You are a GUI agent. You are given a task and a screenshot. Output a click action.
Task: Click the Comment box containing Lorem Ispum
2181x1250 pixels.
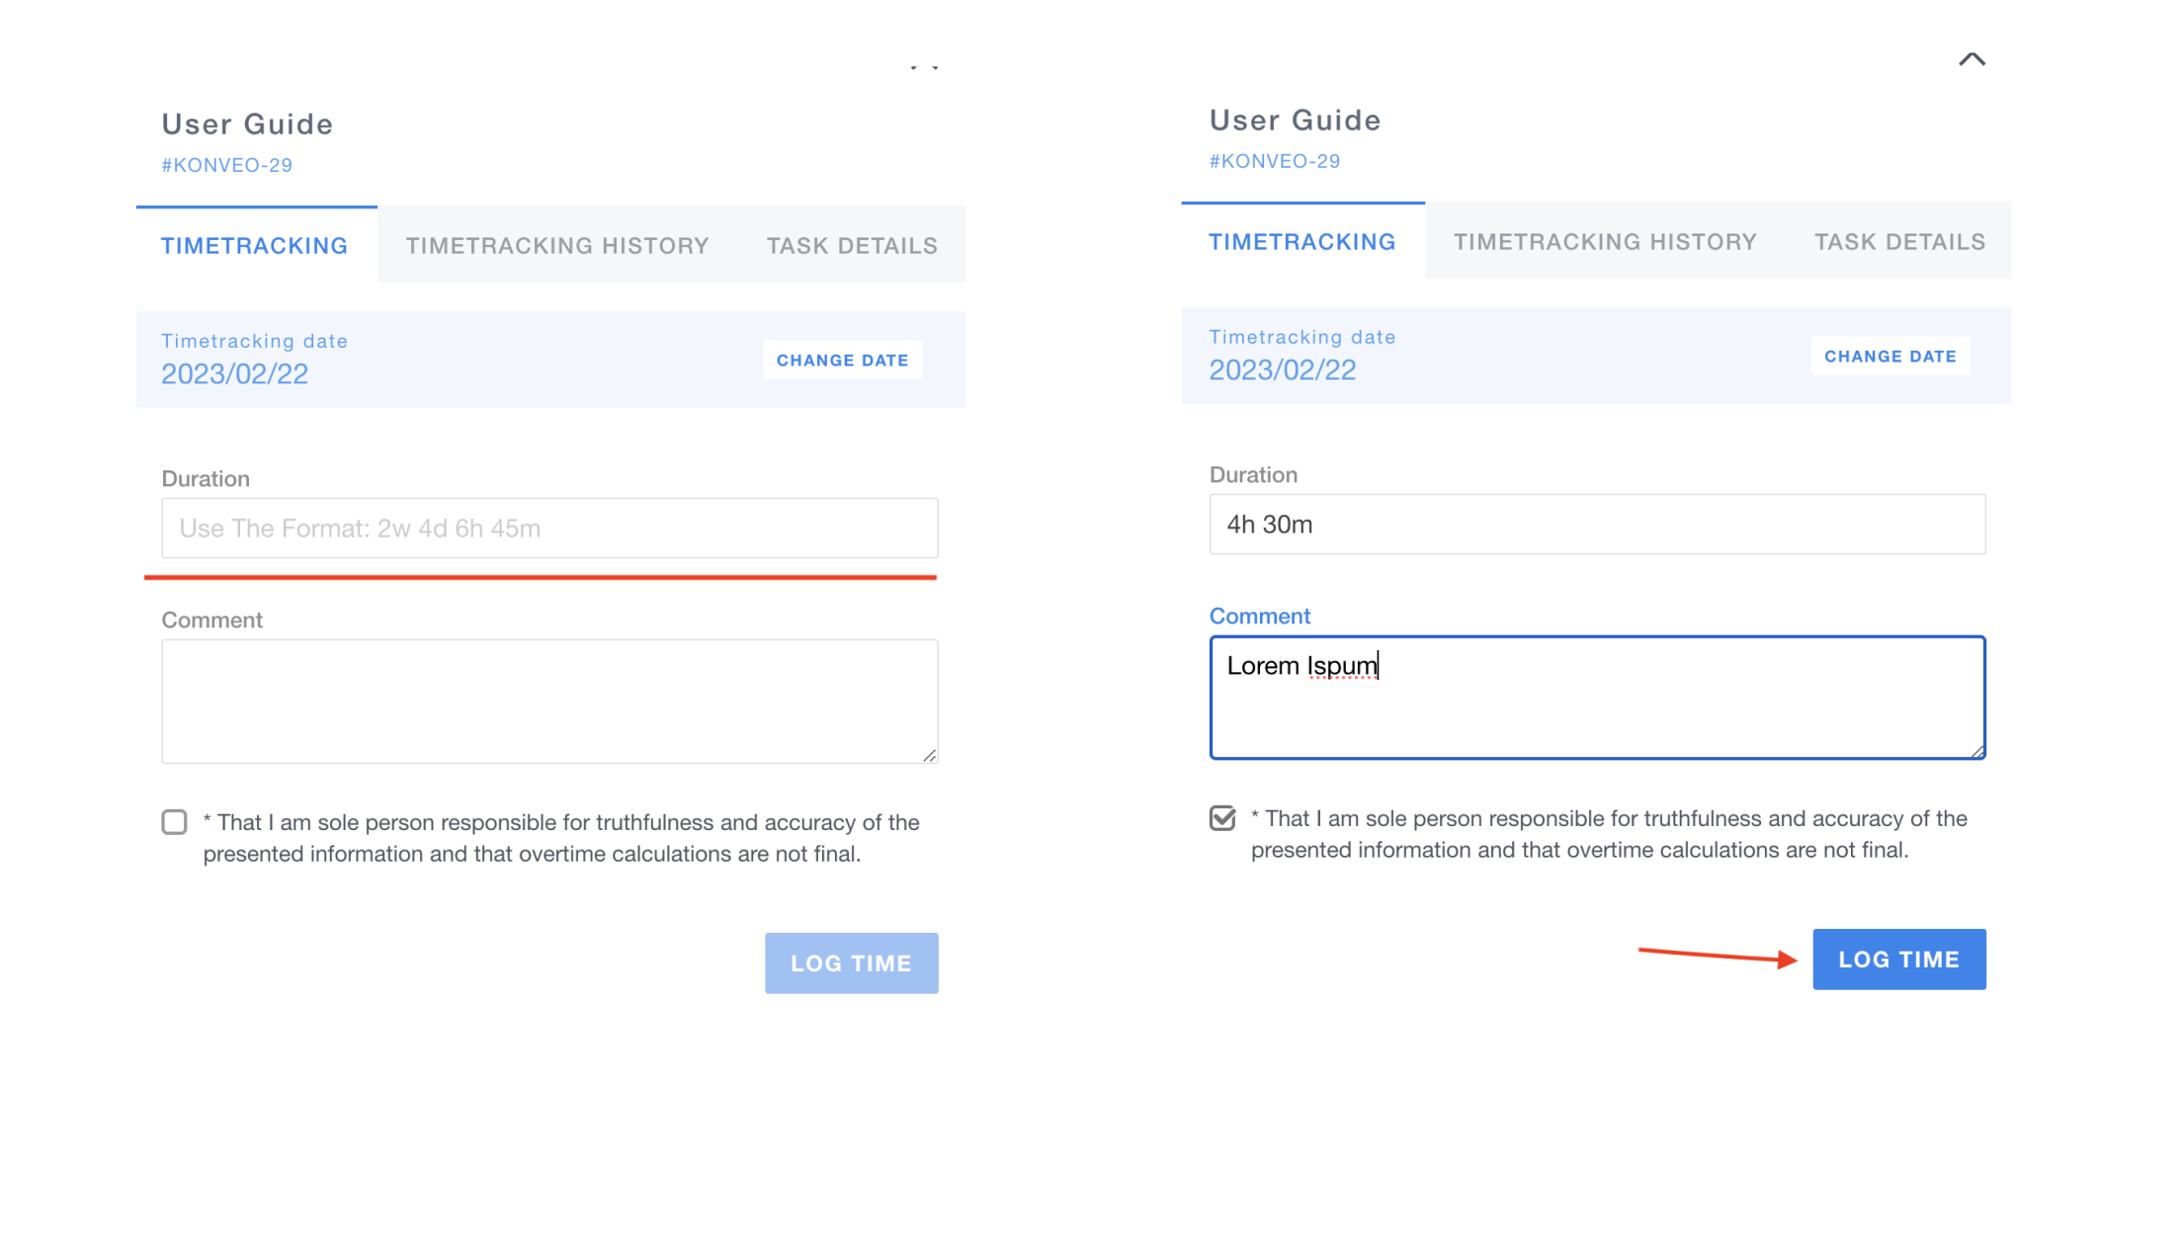coord(1597,698)
